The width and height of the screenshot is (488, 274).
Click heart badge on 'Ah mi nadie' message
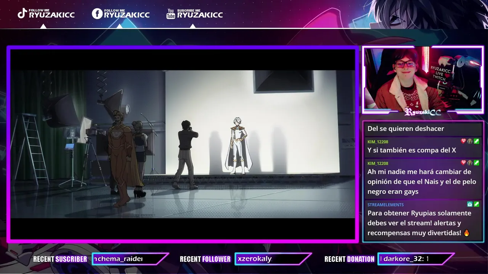tap(463, 163)
